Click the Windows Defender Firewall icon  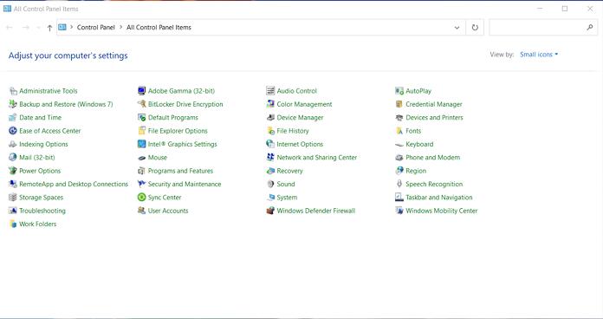pyautogui.click(x=270, y=211)
